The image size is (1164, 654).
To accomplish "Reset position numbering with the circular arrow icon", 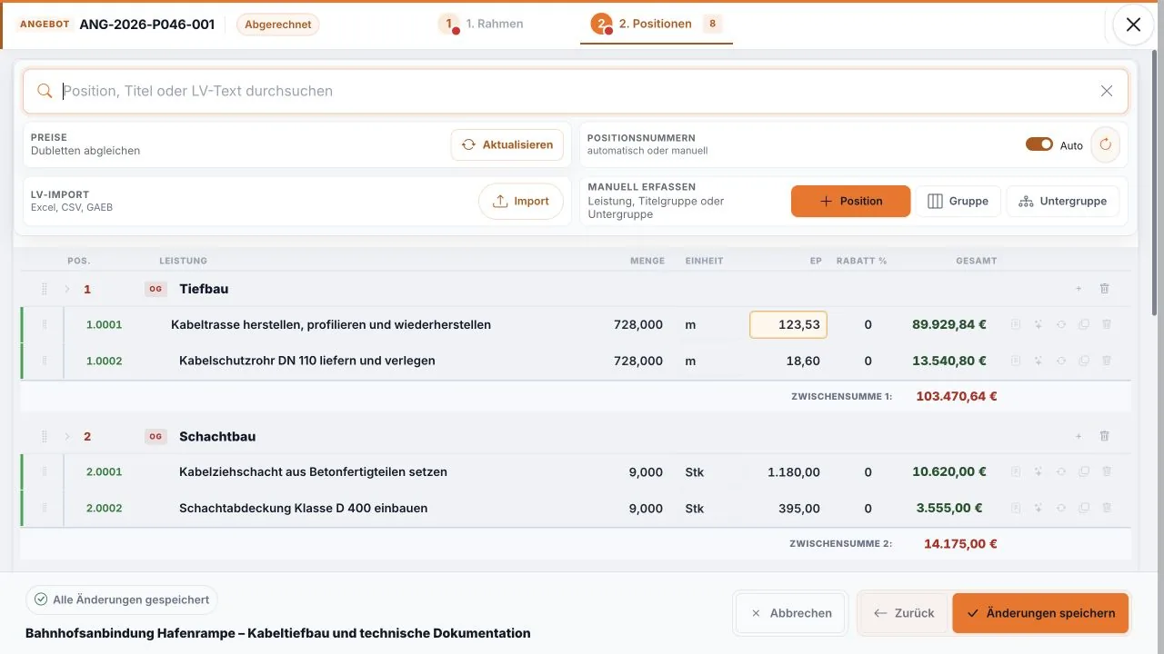I will tap(1106, 144).
